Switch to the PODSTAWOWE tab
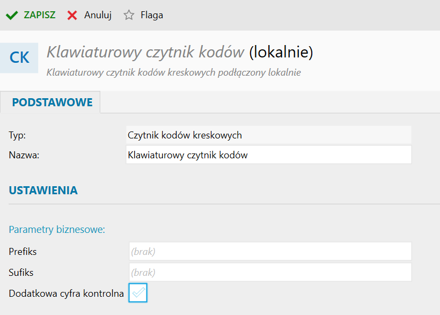 [x=52, y=102]
